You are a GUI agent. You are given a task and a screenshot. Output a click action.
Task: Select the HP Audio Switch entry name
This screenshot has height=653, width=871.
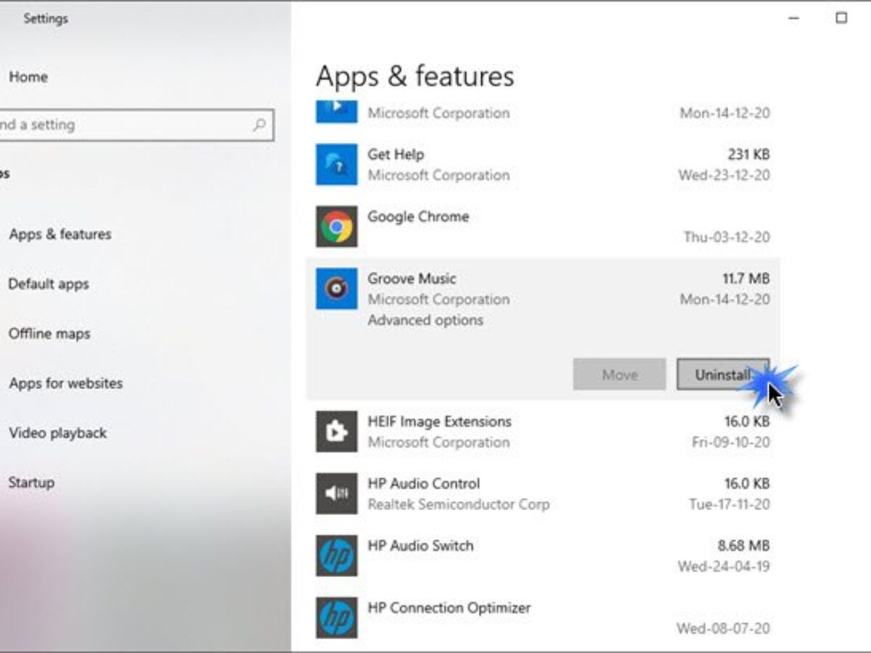coord(420,546)
